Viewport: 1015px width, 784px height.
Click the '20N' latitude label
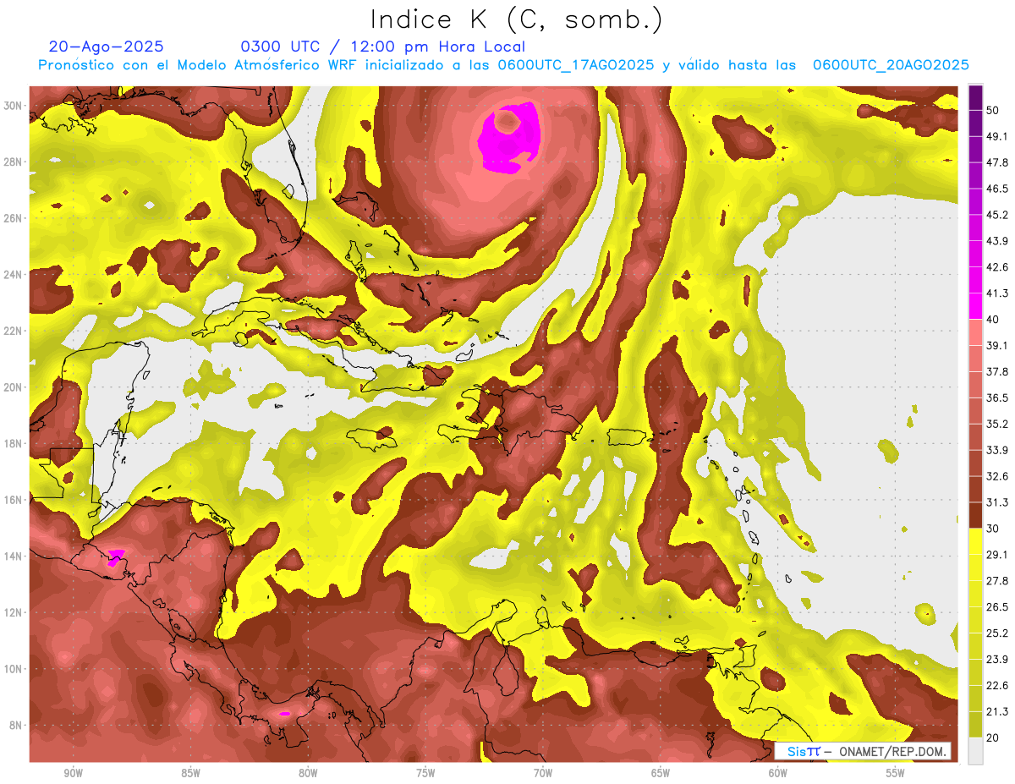click(x=13, y=387)
